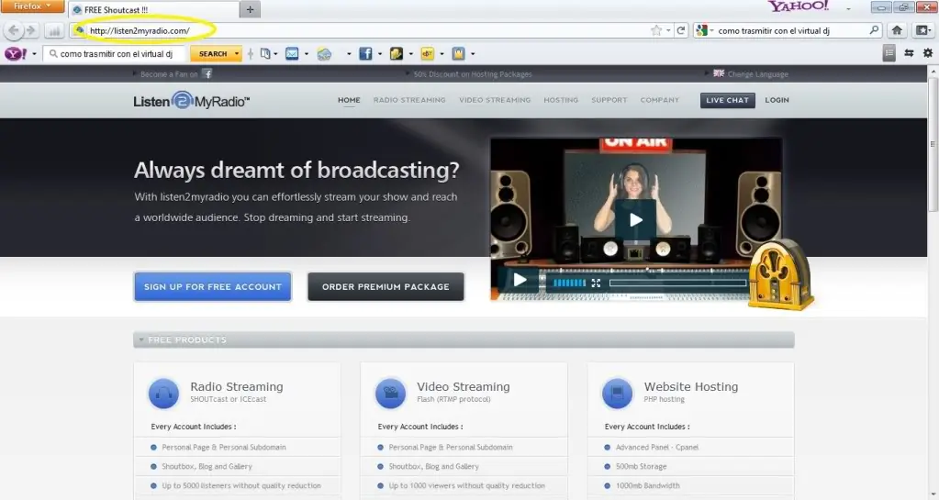This screenshot has height=500, width=939.
Task: Open the Firefox menu dropdown
Action: coord(32,6)
